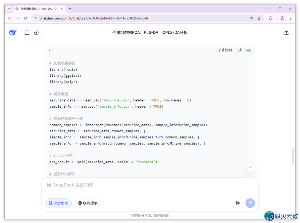Reload the current page

[x=26, y=18]
